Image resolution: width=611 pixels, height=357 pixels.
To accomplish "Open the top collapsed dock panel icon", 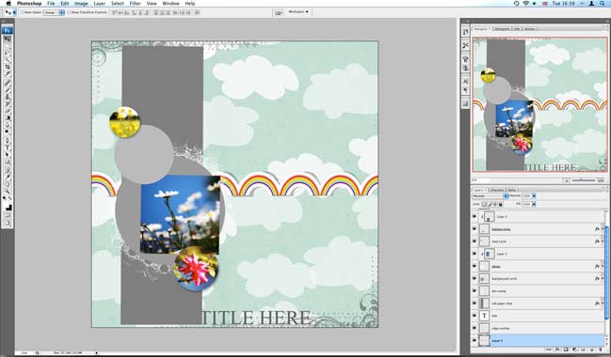I will click(x=465, y=32).
